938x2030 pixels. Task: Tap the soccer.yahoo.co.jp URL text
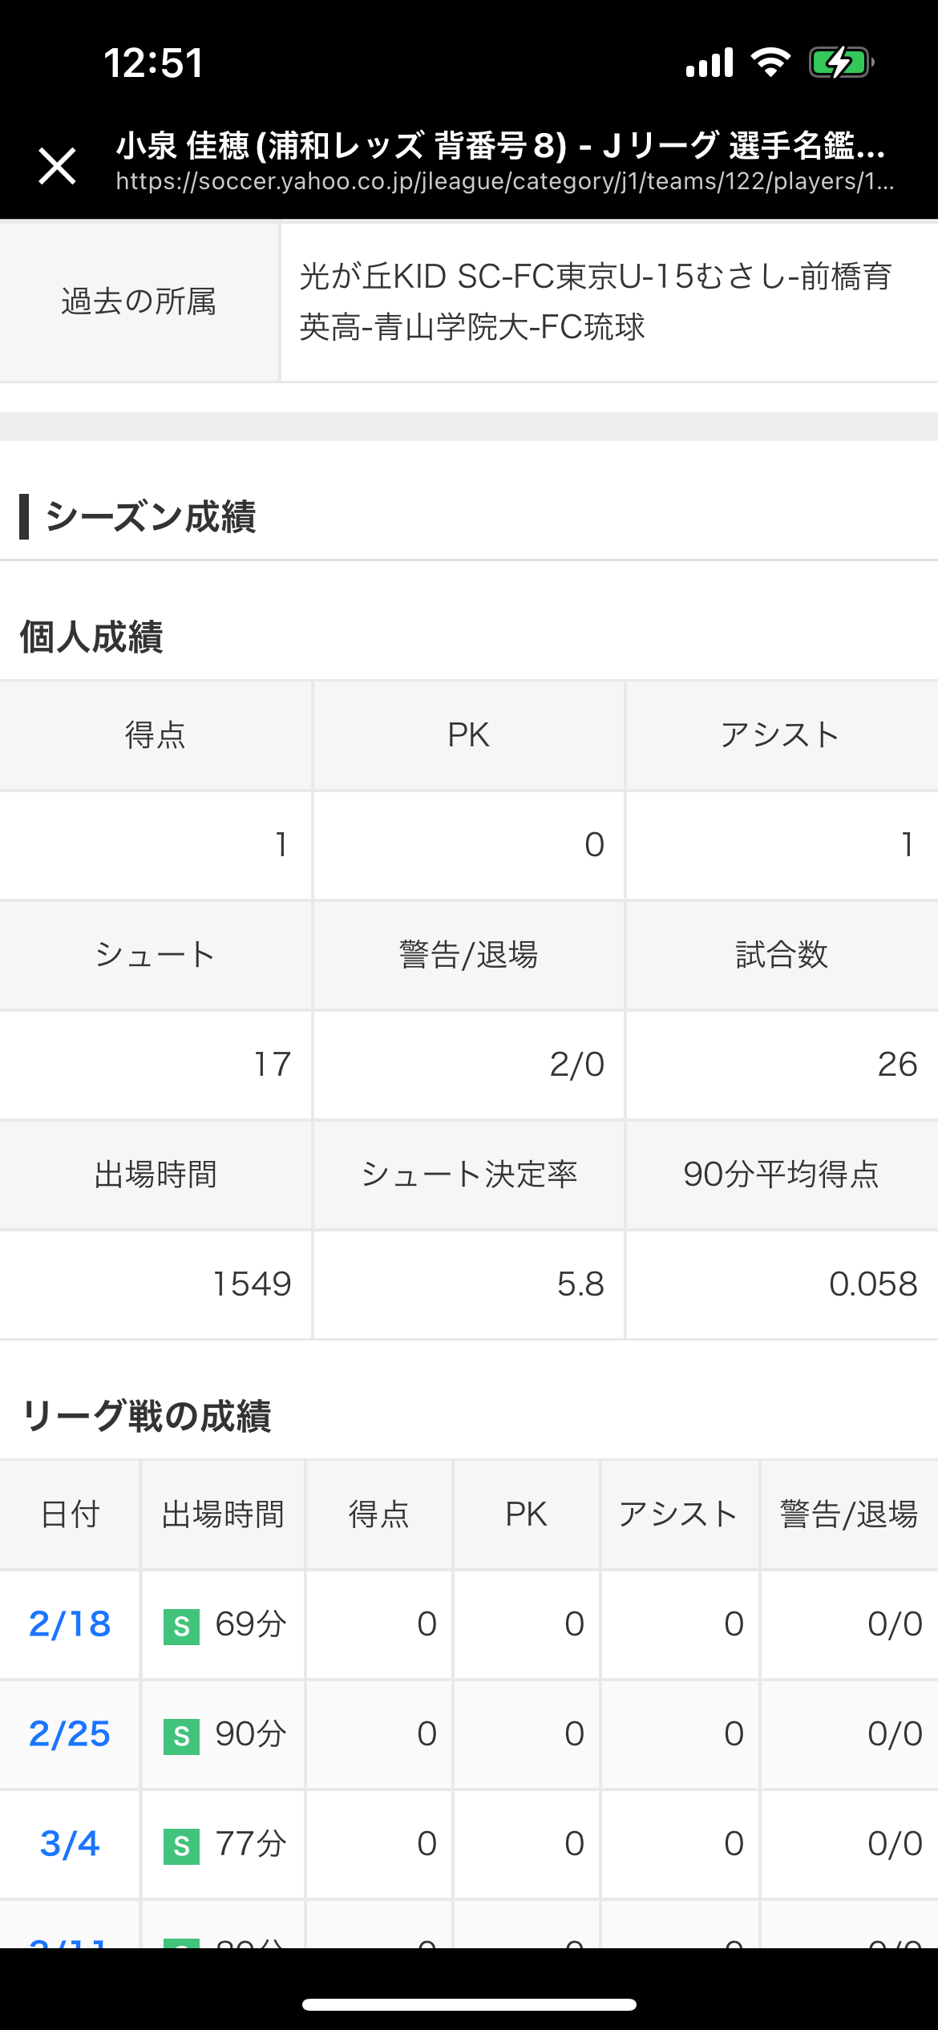505,182
